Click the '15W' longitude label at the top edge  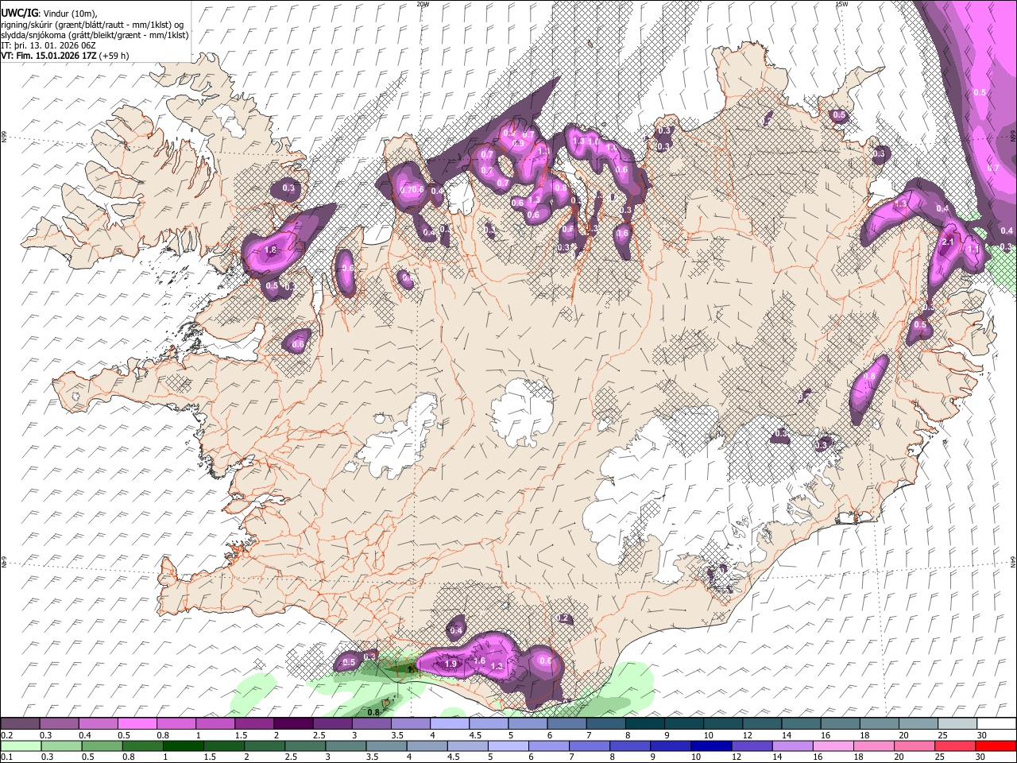tap(841, 4)
